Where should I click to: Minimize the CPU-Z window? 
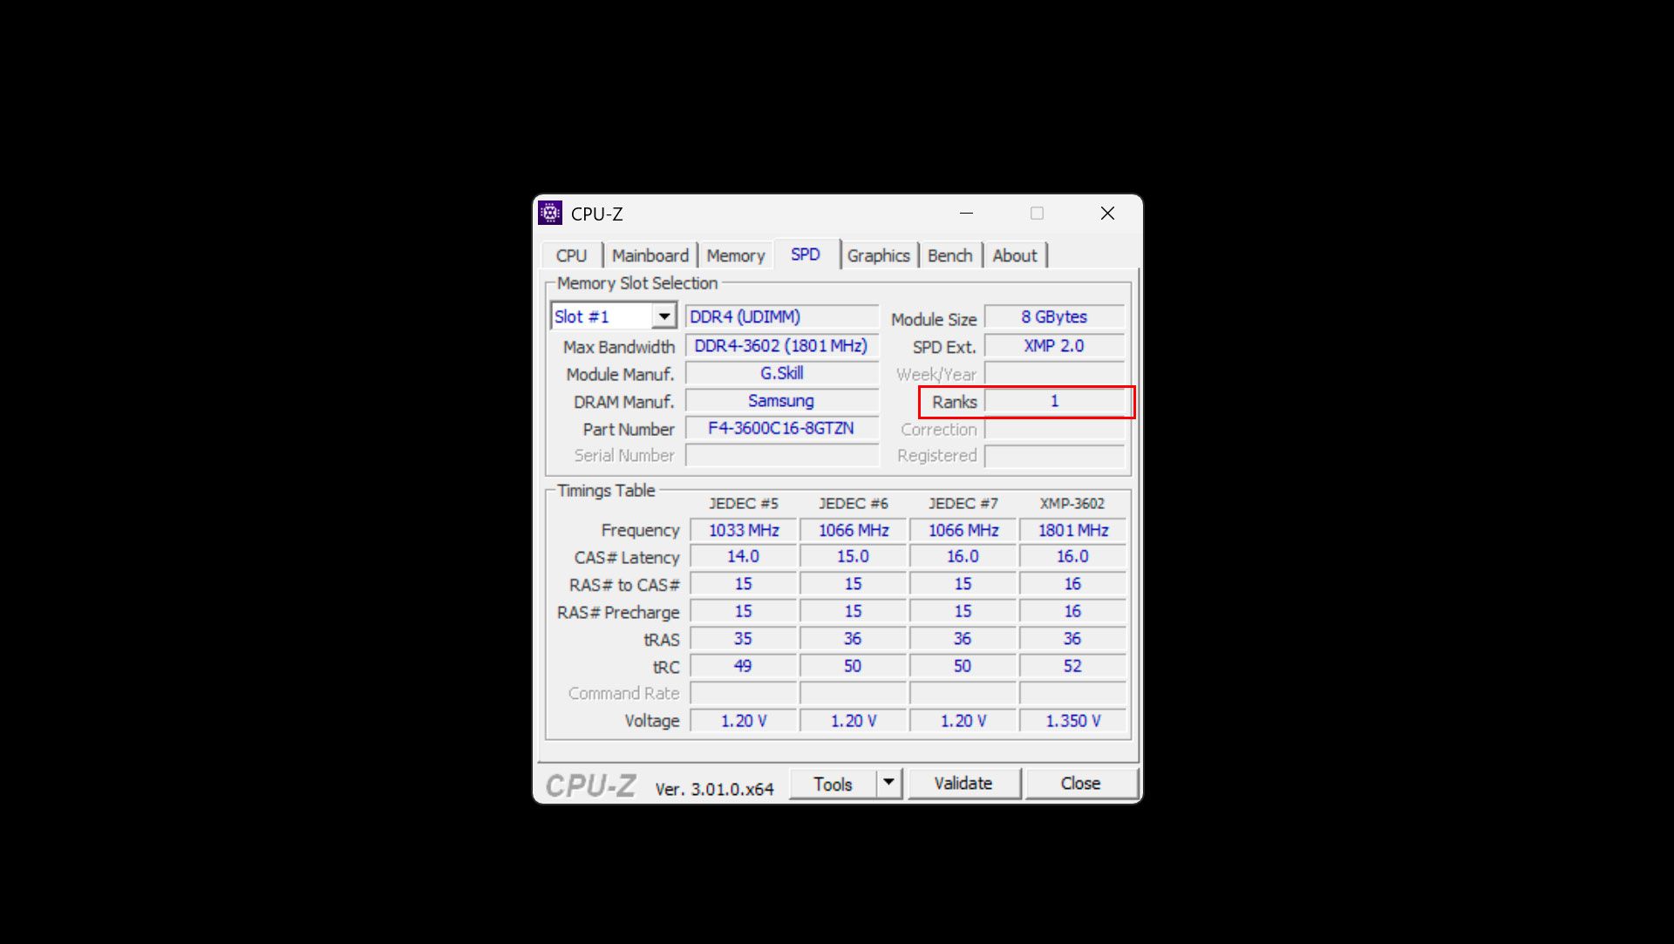pyautogui.click(x=966, y=213)
